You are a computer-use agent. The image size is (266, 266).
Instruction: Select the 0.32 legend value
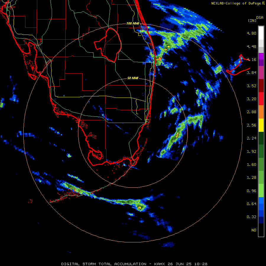(x=252, y=217)
